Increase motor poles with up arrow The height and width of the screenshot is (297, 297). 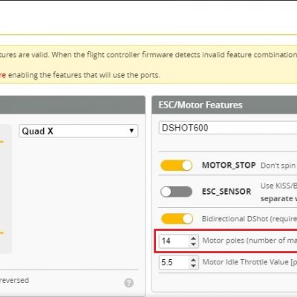click(193, 238)
